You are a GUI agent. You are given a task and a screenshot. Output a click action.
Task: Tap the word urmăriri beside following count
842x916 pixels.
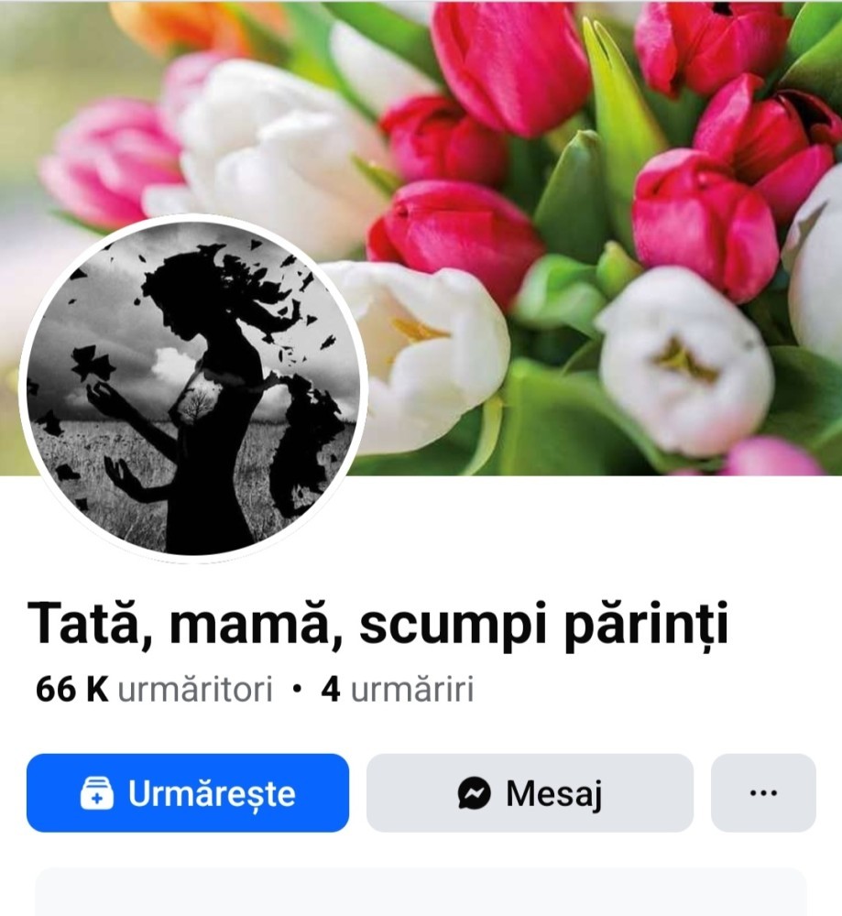click(x=412, y=690)
